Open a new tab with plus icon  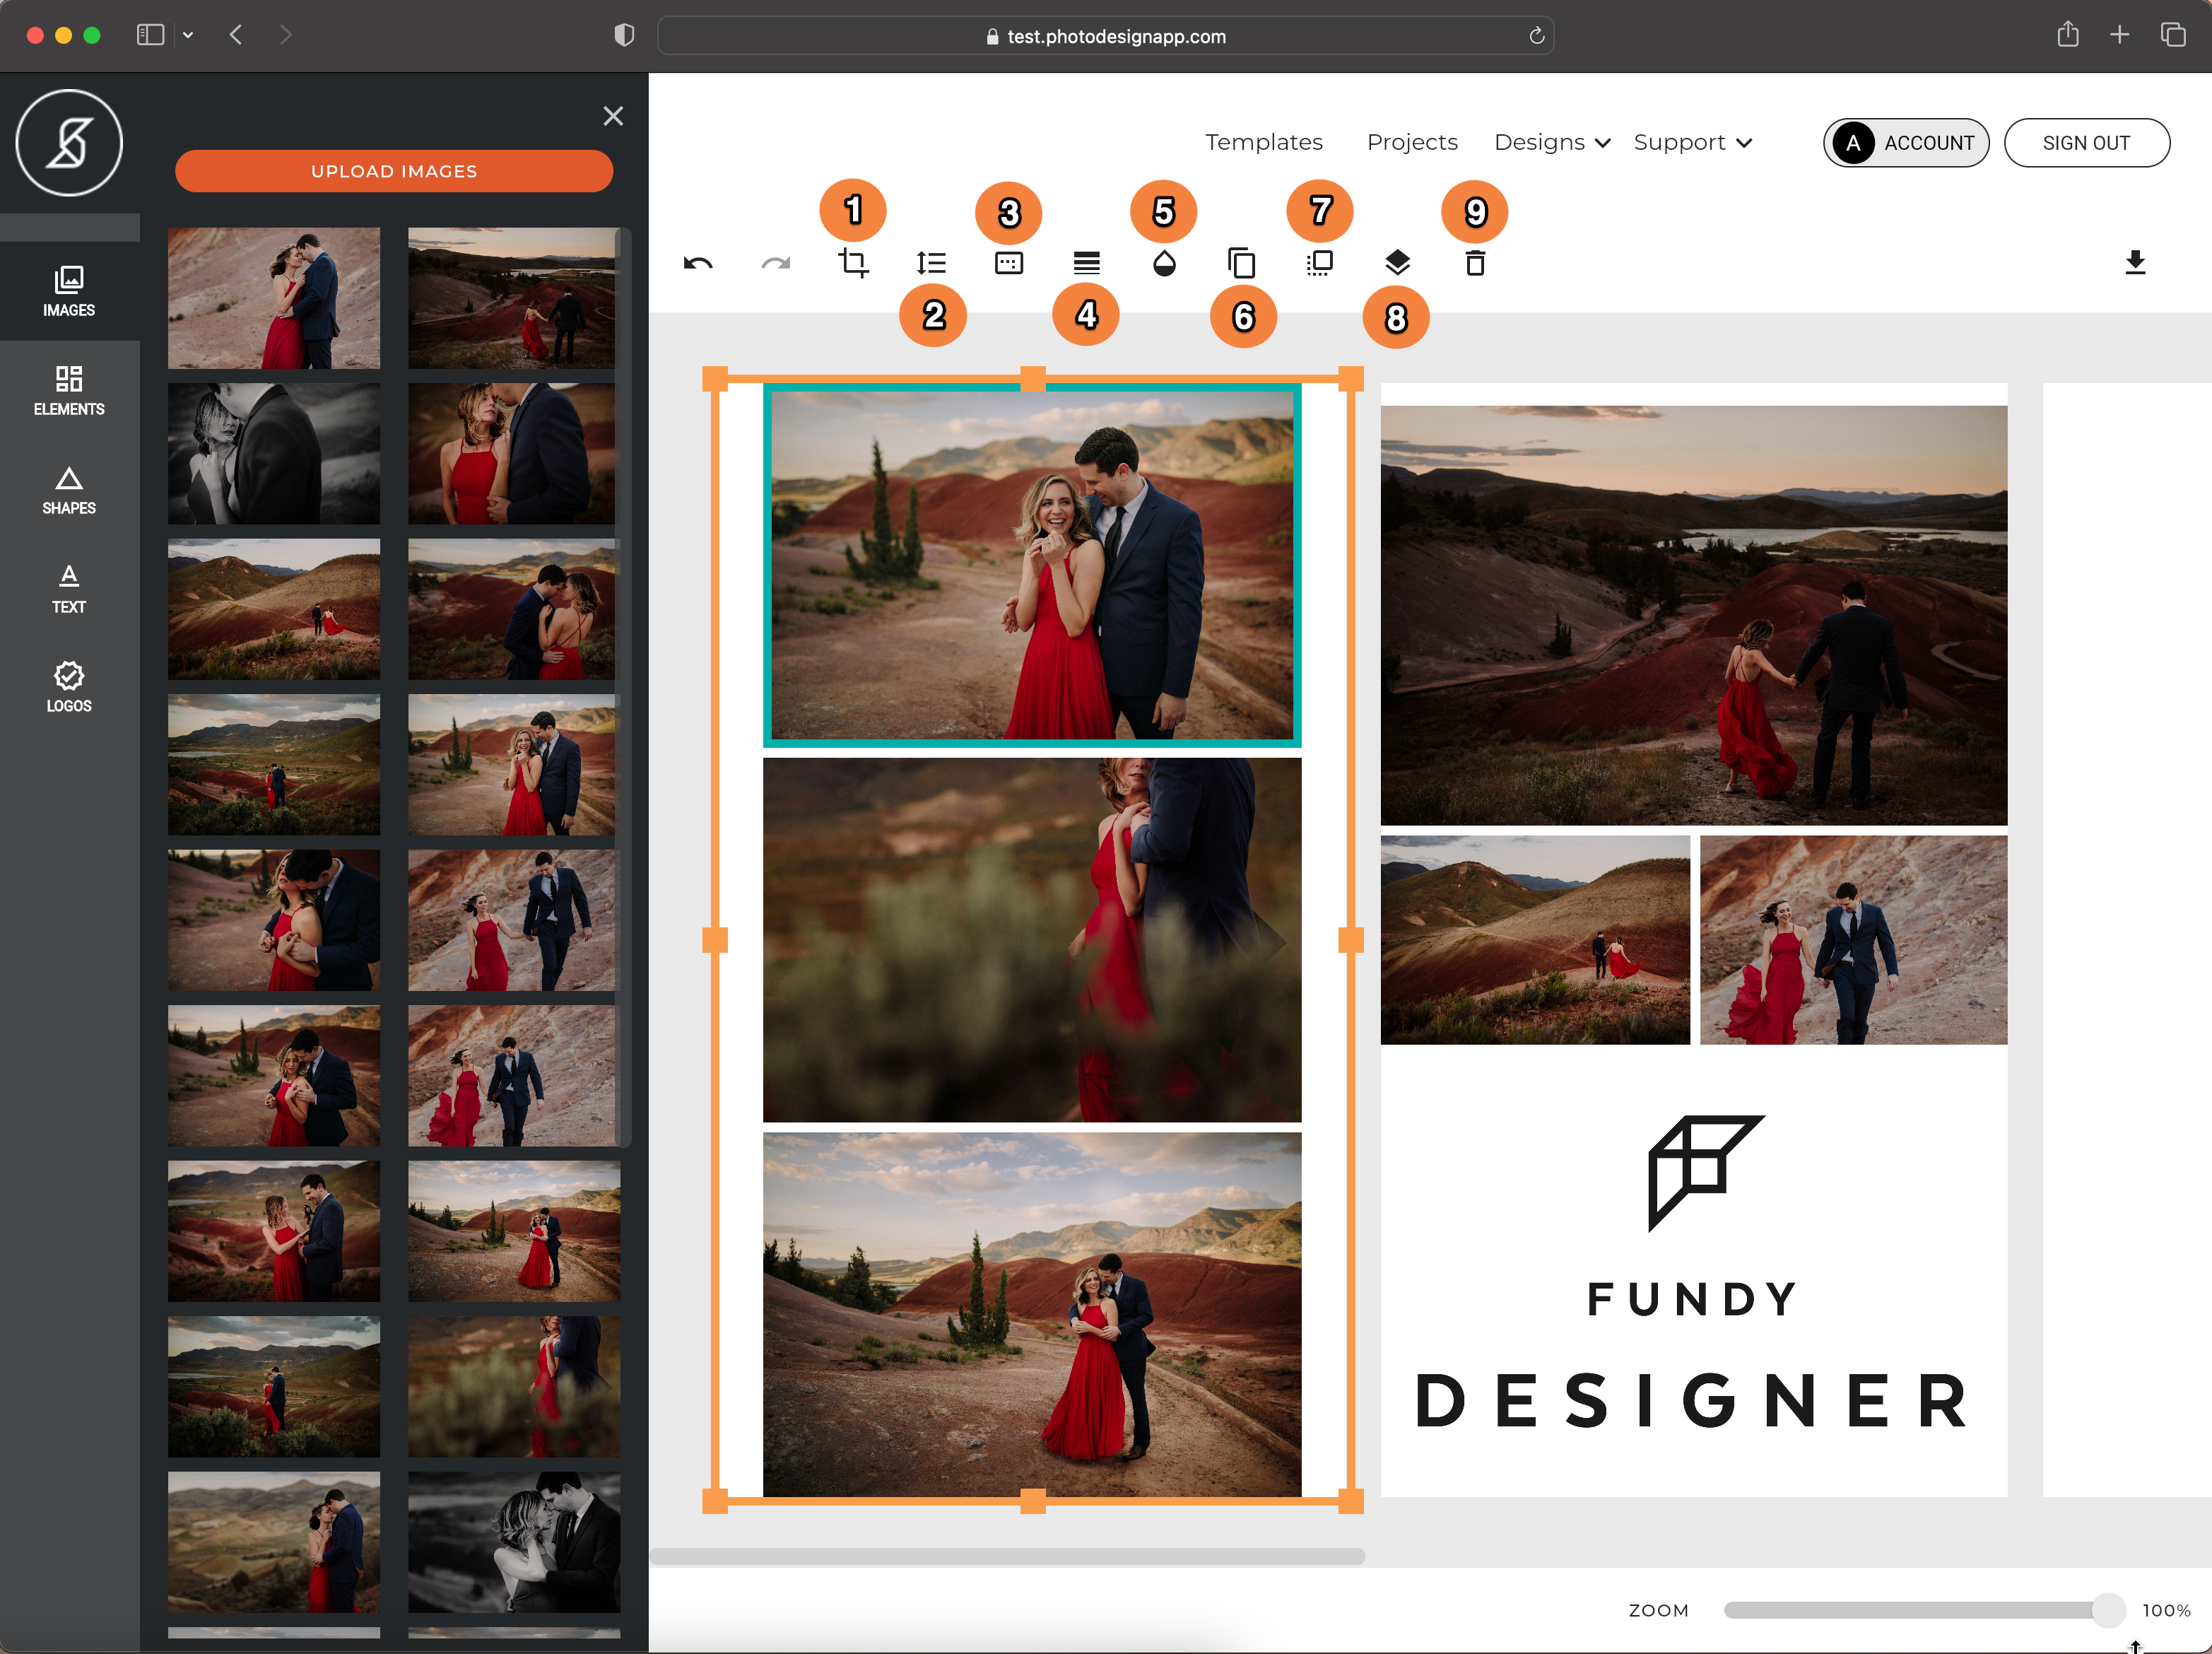click(x=2119, y=35)
